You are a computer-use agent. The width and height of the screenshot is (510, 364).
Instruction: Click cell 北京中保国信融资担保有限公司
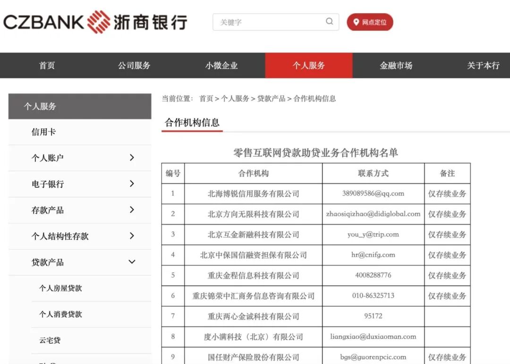pyautogui.click(x=254, y=255)
